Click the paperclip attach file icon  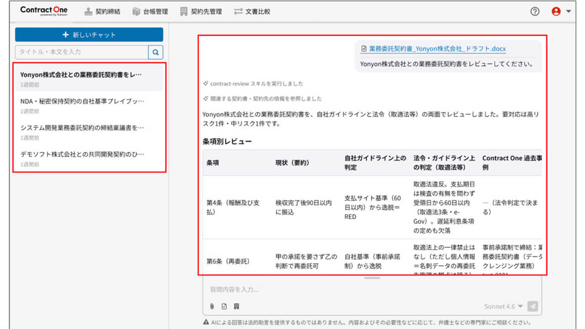[x=212, y=306]
